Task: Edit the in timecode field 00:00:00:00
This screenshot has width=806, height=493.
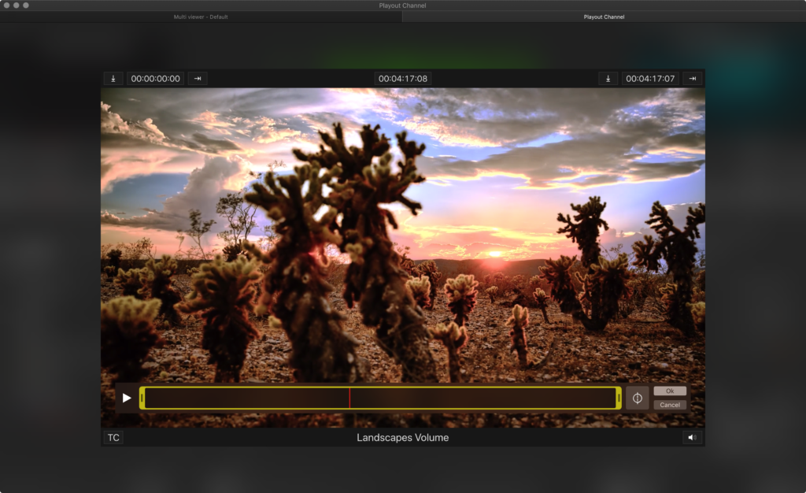Action: coord(155,79)
